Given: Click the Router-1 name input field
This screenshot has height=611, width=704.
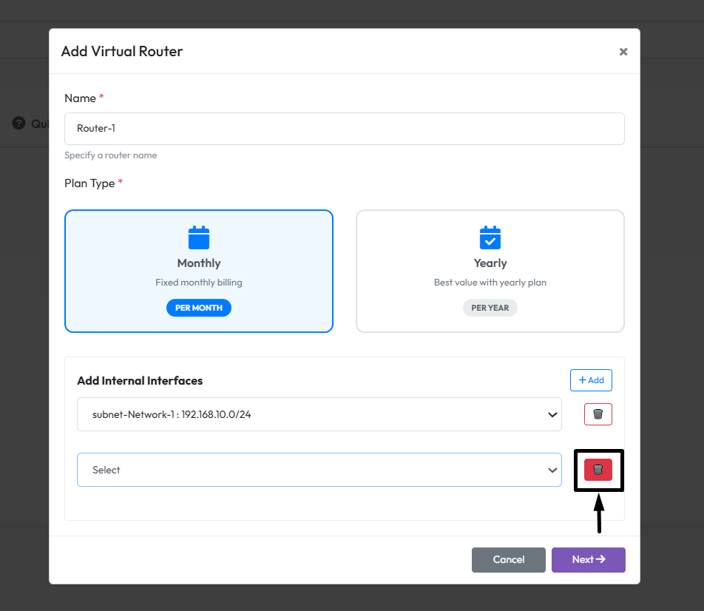Looking at the screenshot, I should 344,129.
